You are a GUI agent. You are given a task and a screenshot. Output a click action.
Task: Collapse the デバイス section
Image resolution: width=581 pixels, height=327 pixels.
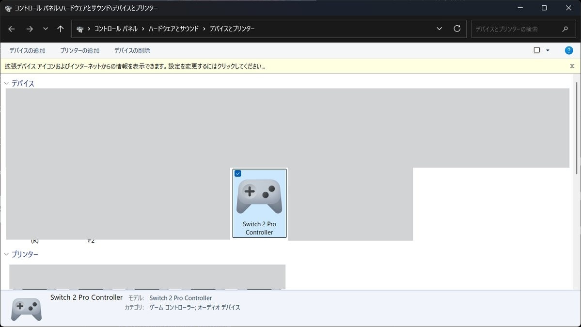(6, 83)
